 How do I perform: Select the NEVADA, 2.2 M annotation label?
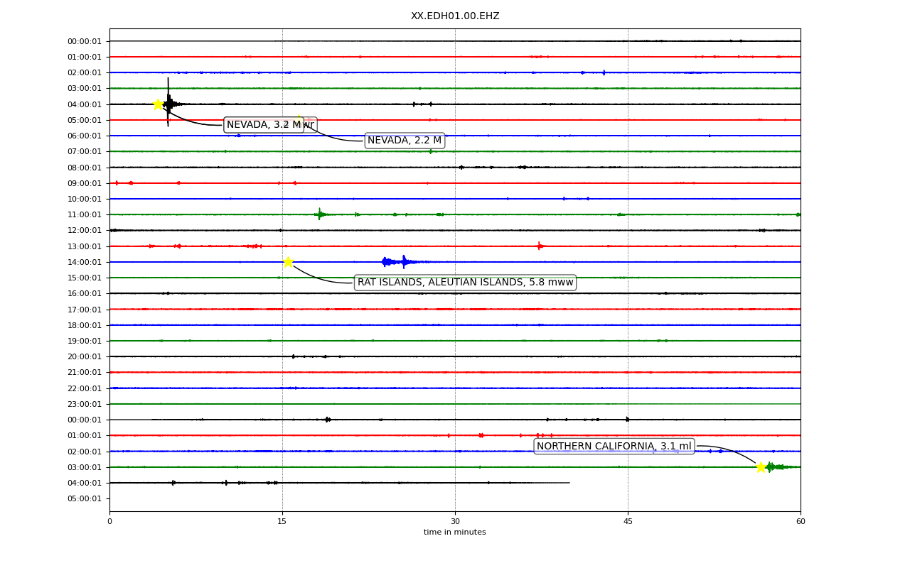click(x=405, y=141)
